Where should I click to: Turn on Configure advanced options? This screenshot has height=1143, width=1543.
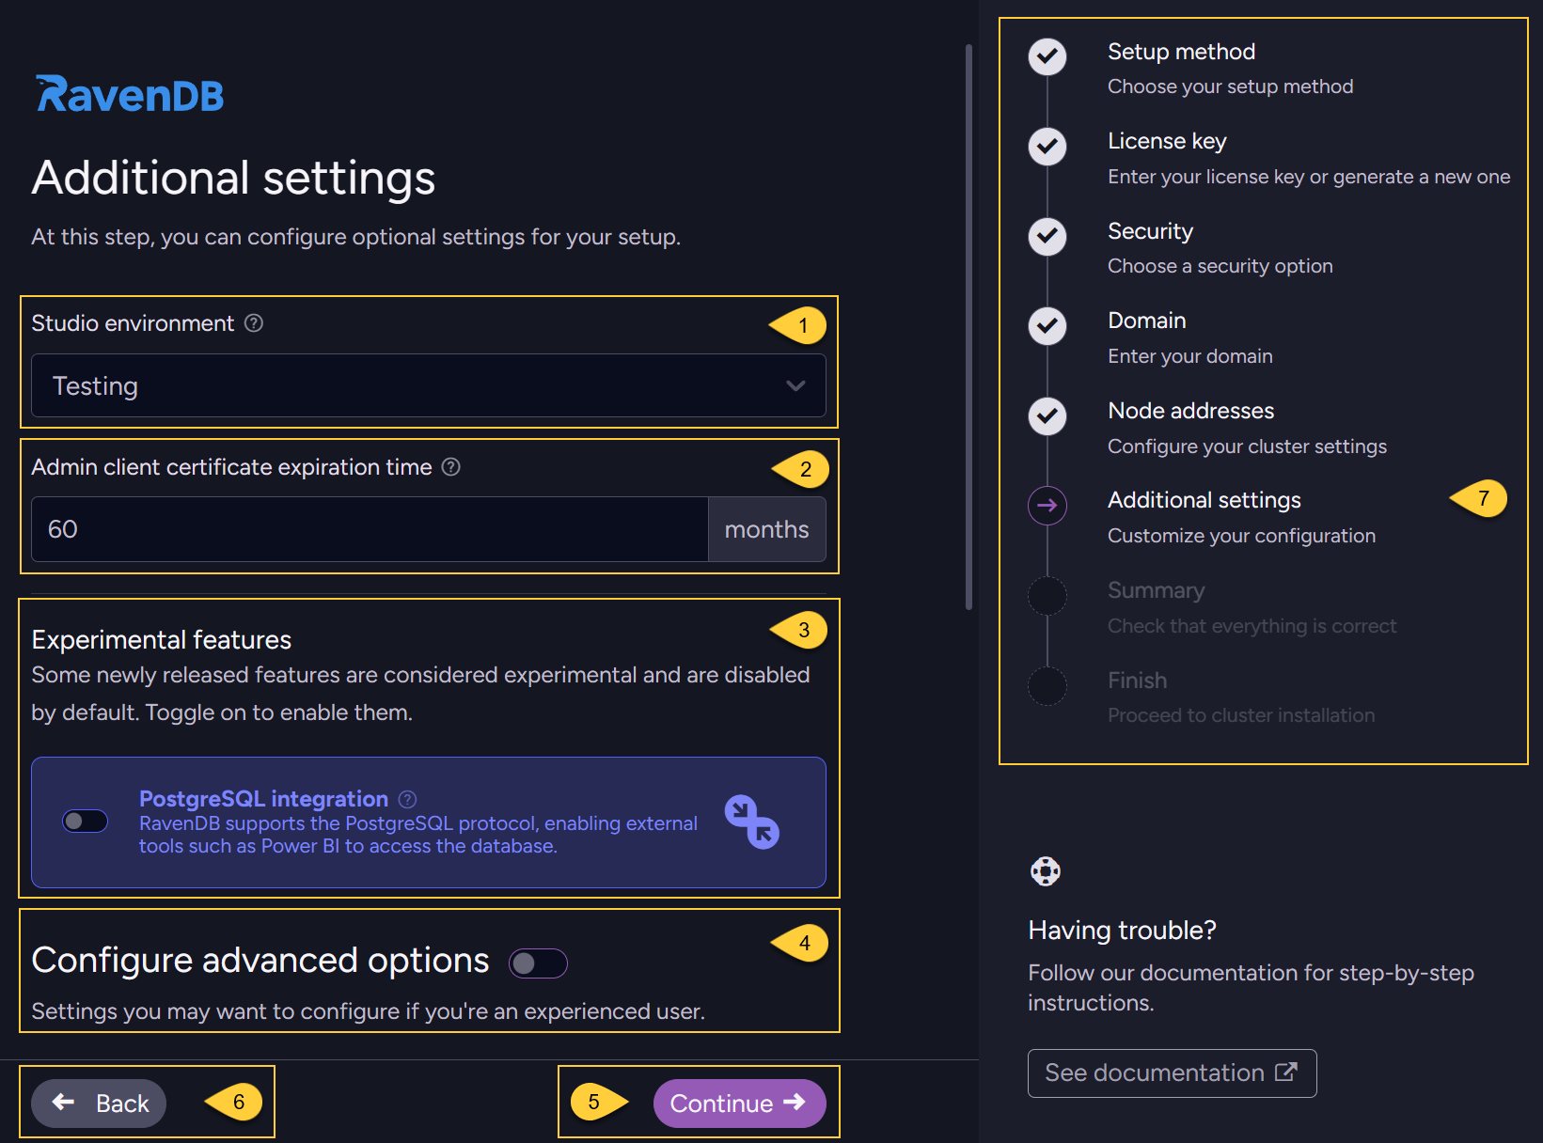(538, 963)
